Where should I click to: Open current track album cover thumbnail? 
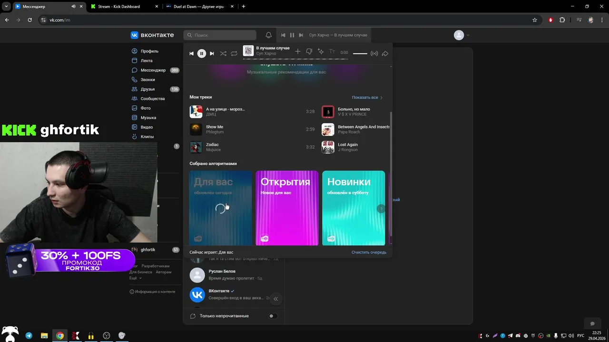tap(248, 51)
